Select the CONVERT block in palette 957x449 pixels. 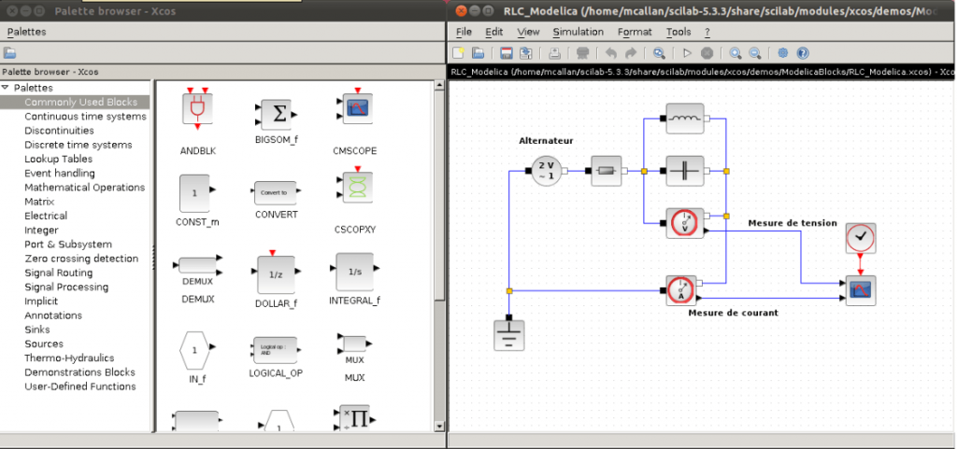tap(276, 192)
